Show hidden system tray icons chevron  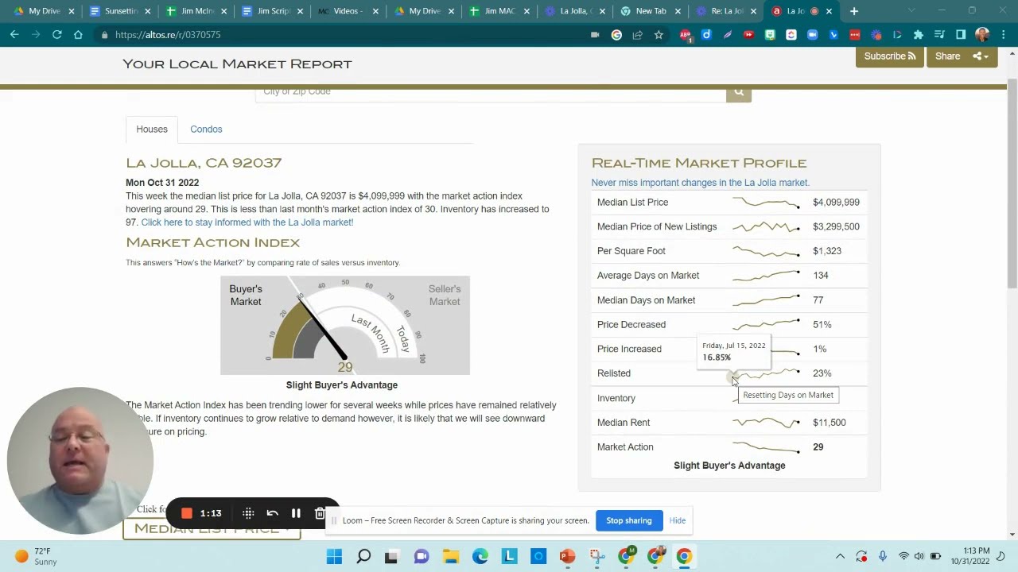pyautogui.click(x=840, y=557)
